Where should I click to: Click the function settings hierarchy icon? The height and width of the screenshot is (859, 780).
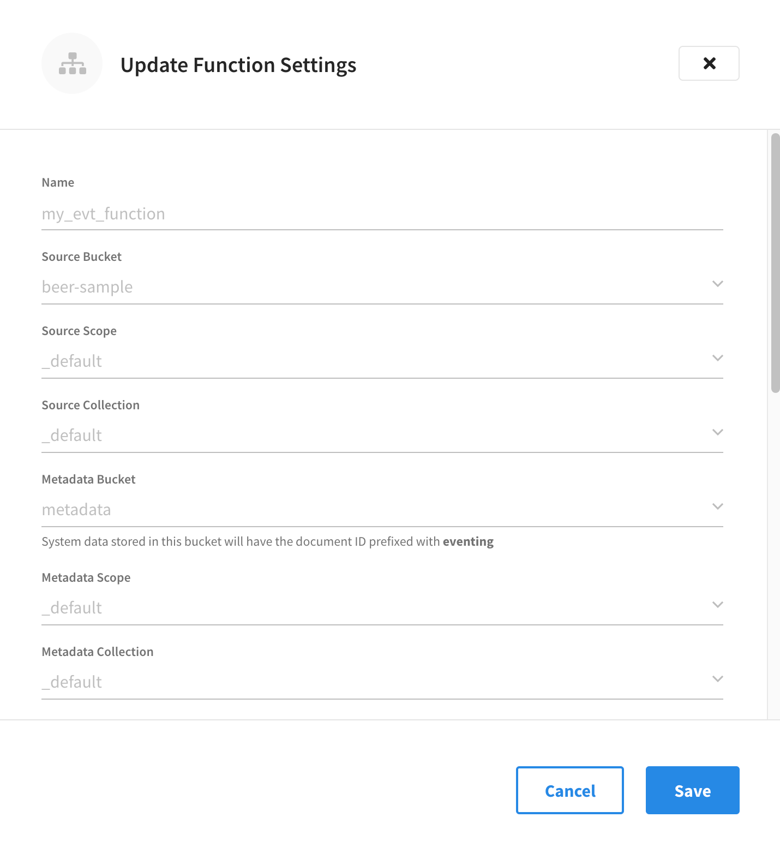pyautogui.click(x=72, y=63)
